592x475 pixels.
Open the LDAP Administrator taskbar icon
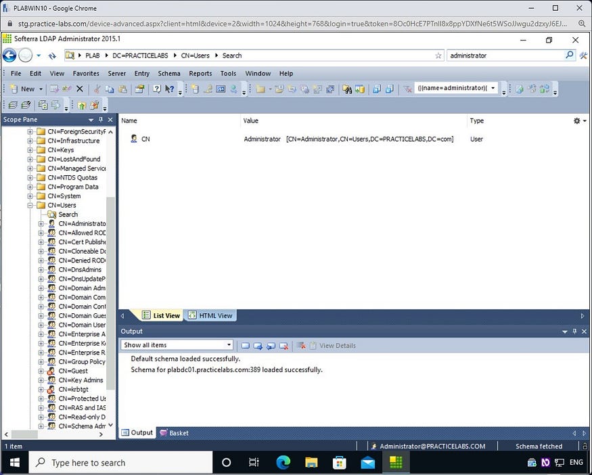(396, 463)
